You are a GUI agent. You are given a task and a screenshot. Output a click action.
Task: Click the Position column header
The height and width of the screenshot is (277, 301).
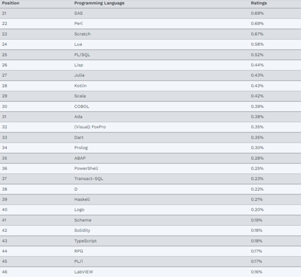pyautogui.click(x=11, y=3)
